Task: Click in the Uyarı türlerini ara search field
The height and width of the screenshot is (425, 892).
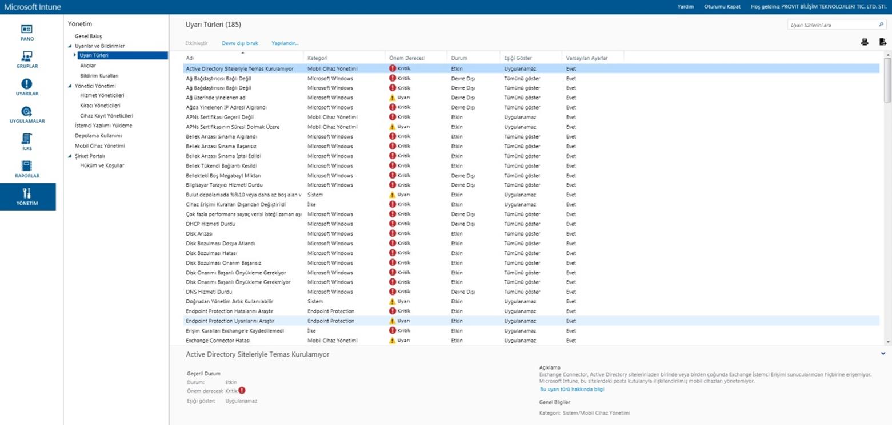Action: tap(832, 25)
